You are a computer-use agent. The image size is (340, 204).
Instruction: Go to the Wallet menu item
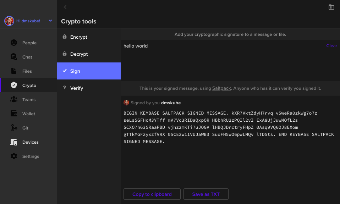pyautogui.click(x=28, y=114)
